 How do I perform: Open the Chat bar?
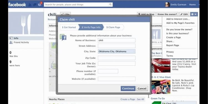click(179, 103)
